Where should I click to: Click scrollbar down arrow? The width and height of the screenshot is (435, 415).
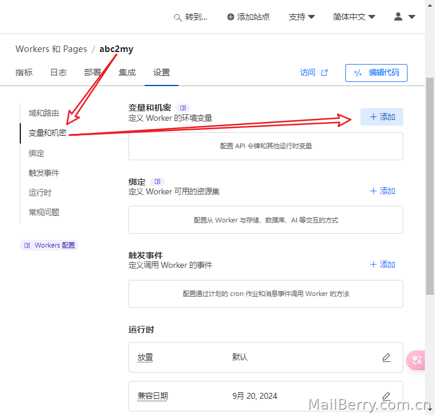(430, 409)
